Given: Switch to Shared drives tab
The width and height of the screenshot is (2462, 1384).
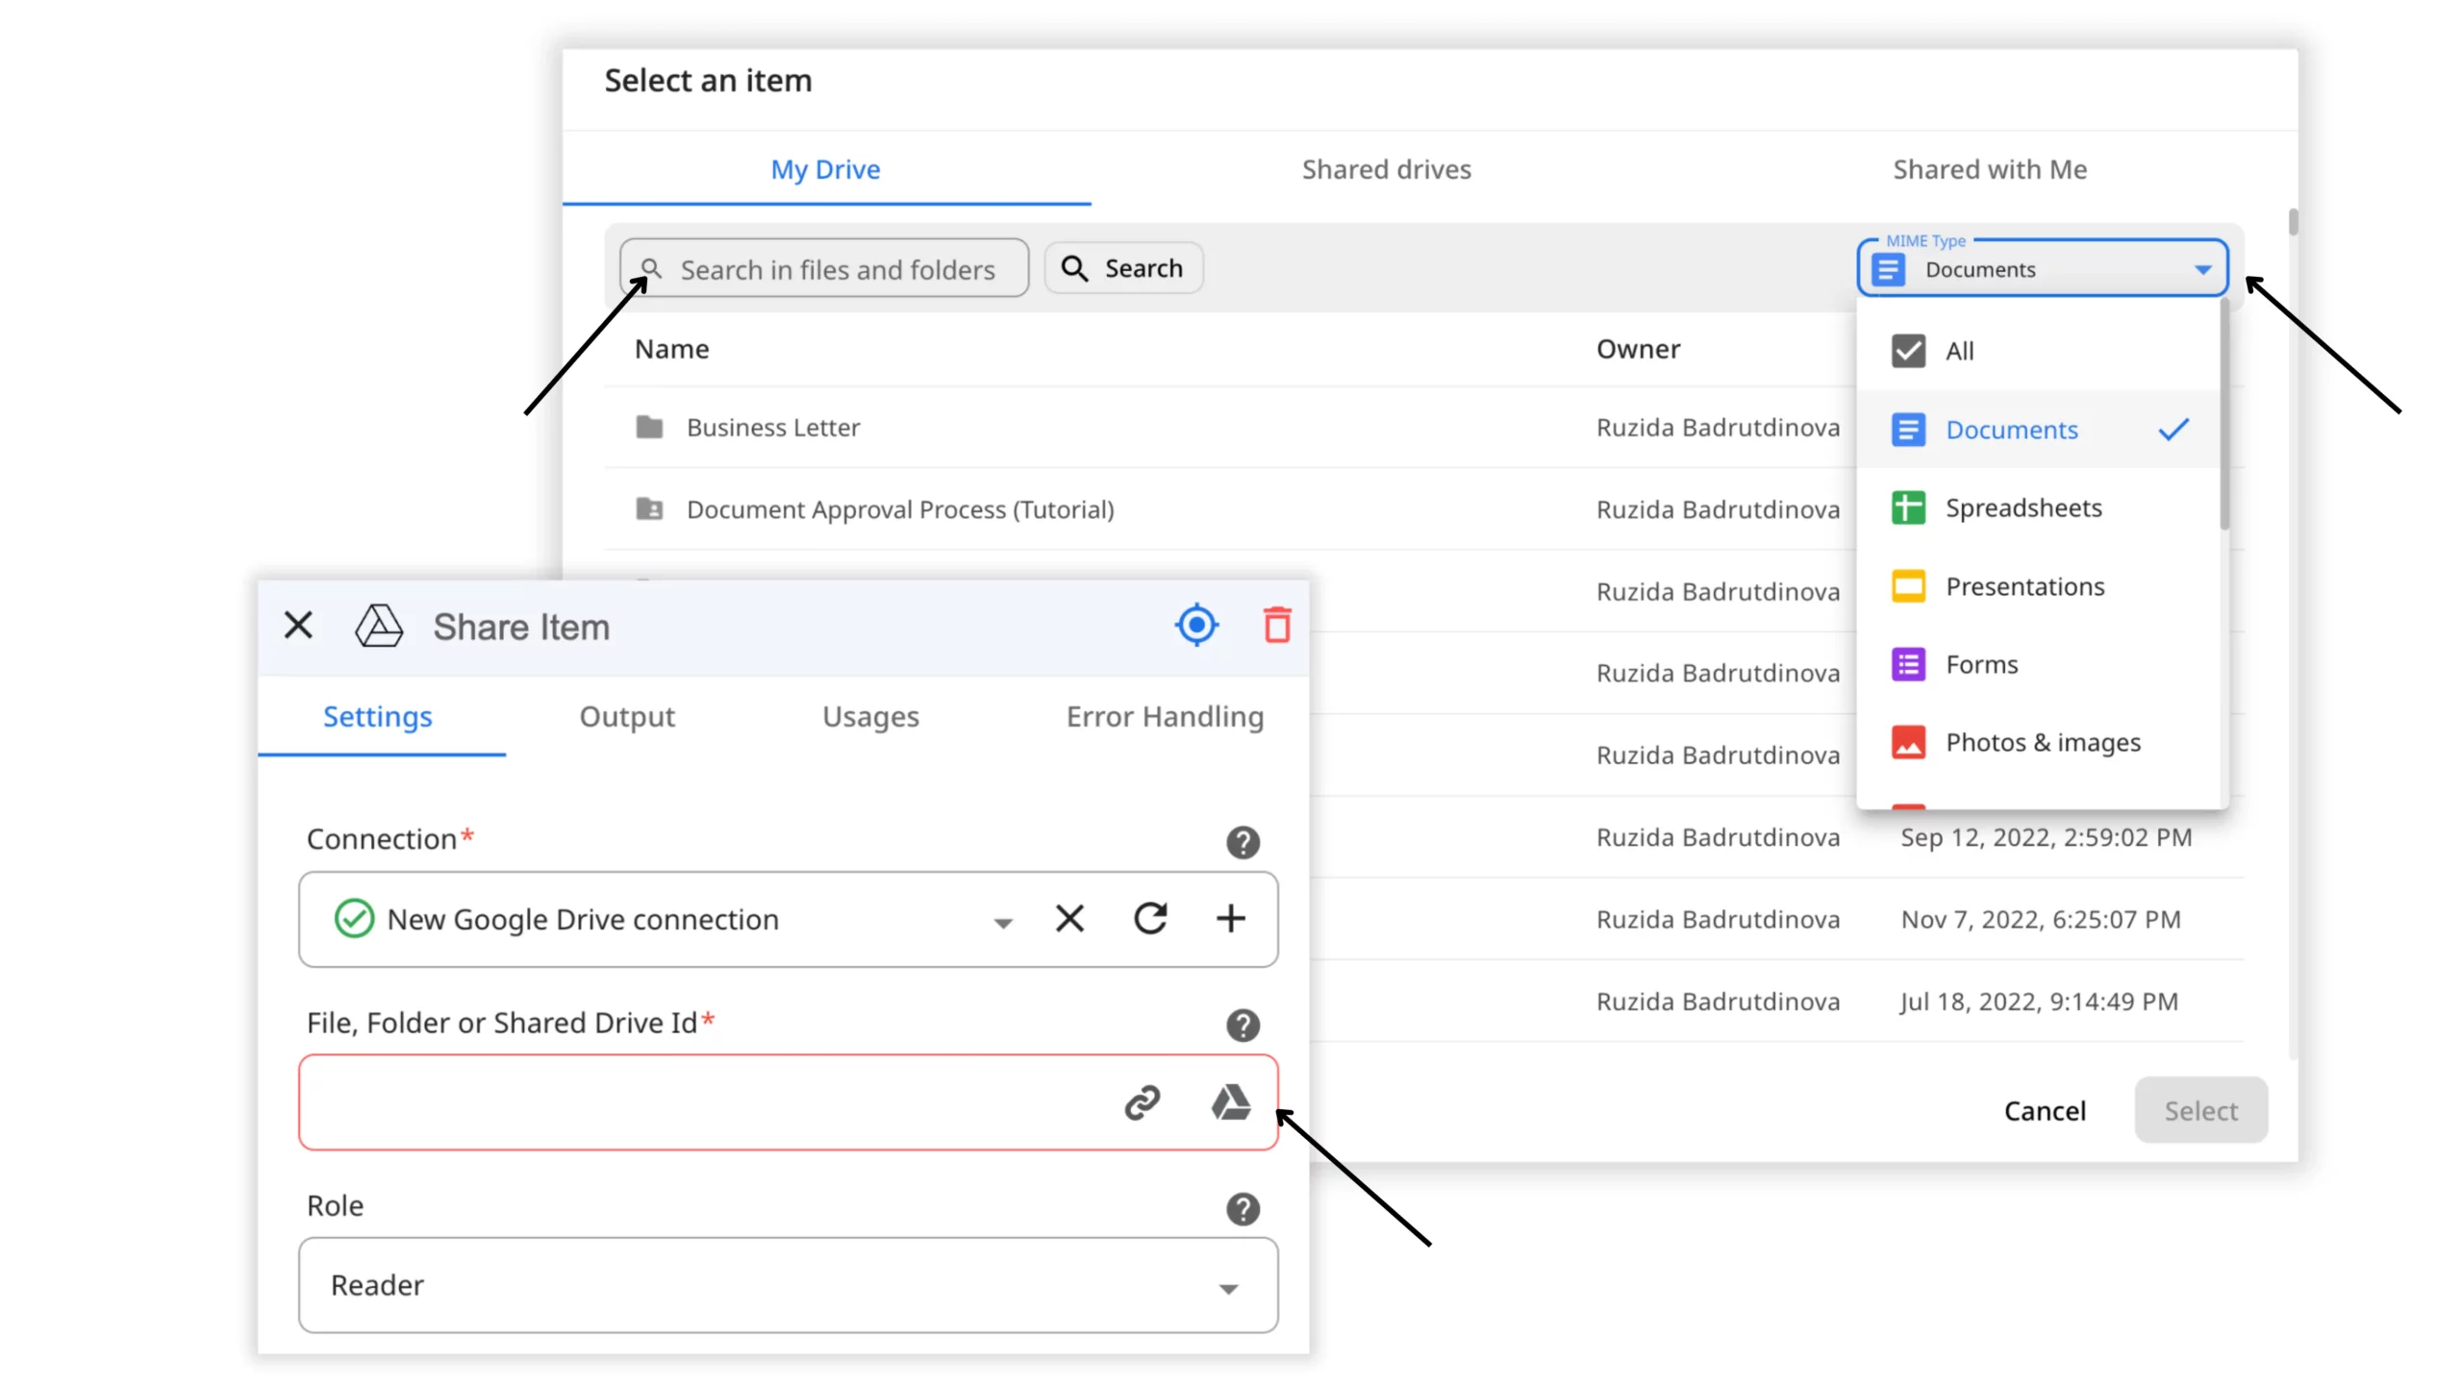Looking at the screenshot, I should (x=1386, y=169).
